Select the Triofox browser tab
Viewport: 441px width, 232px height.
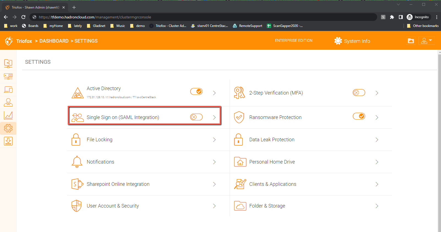35,7
